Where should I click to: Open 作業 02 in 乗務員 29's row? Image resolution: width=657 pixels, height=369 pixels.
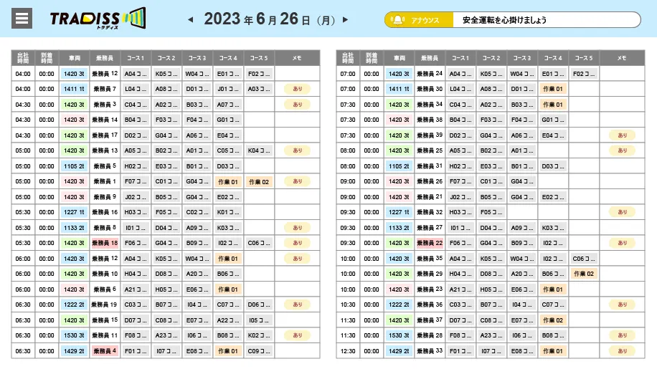click(x=583, y=274)
